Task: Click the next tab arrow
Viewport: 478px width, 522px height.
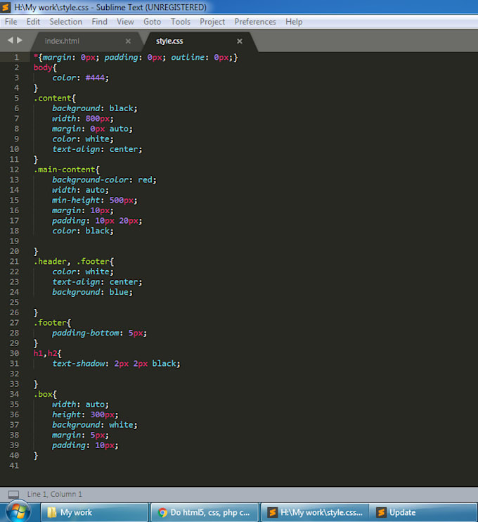Action: click(x=20, y=40)
